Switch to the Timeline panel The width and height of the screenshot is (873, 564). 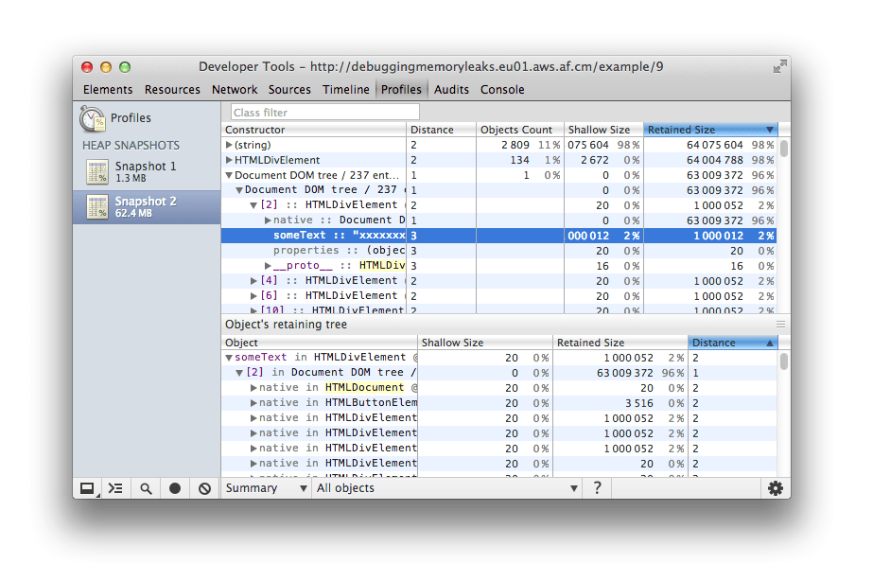(346, 89)
